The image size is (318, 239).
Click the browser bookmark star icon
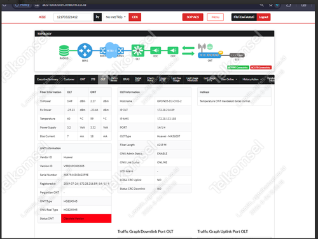(271, 4)
